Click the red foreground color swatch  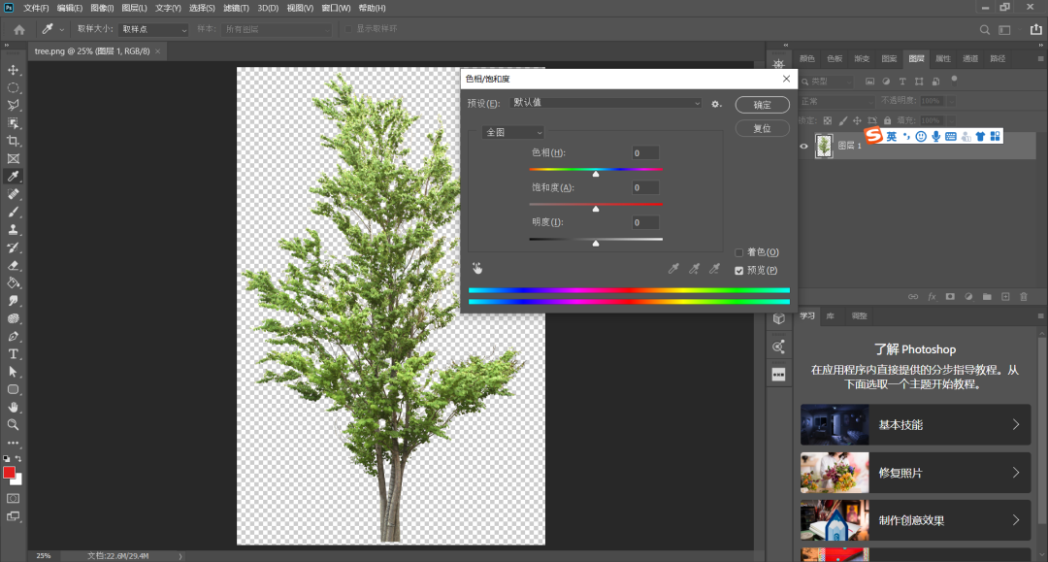click(9, 473)
